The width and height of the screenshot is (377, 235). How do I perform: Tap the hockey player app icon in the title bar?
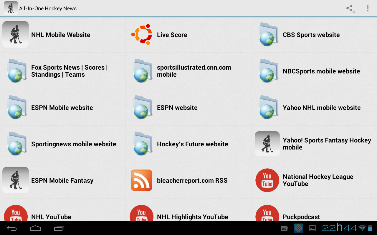pos(11,8)
